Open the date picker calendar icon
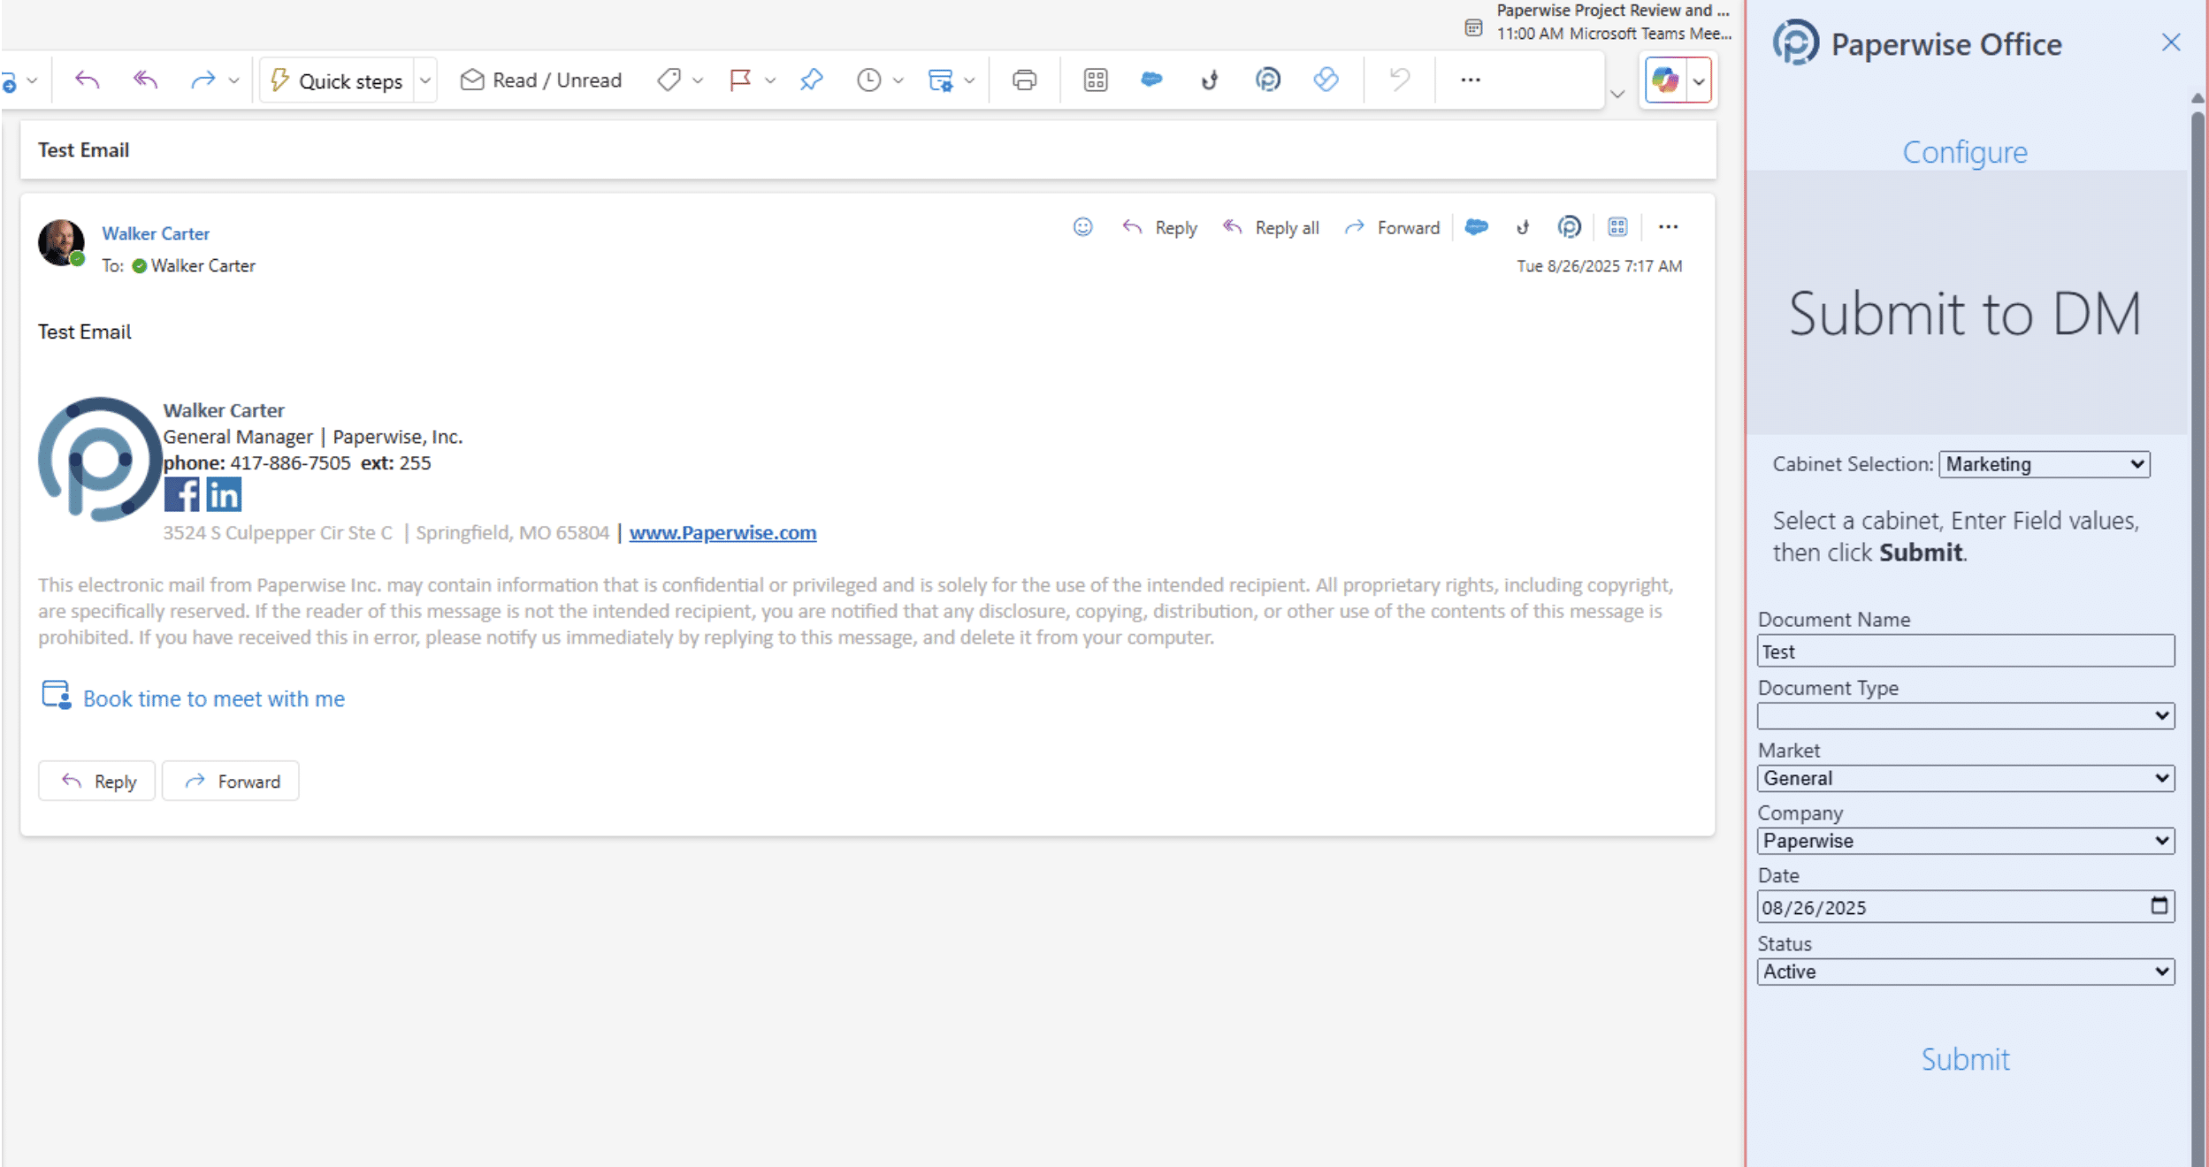The image size is (2209, 1167). 2159,905
